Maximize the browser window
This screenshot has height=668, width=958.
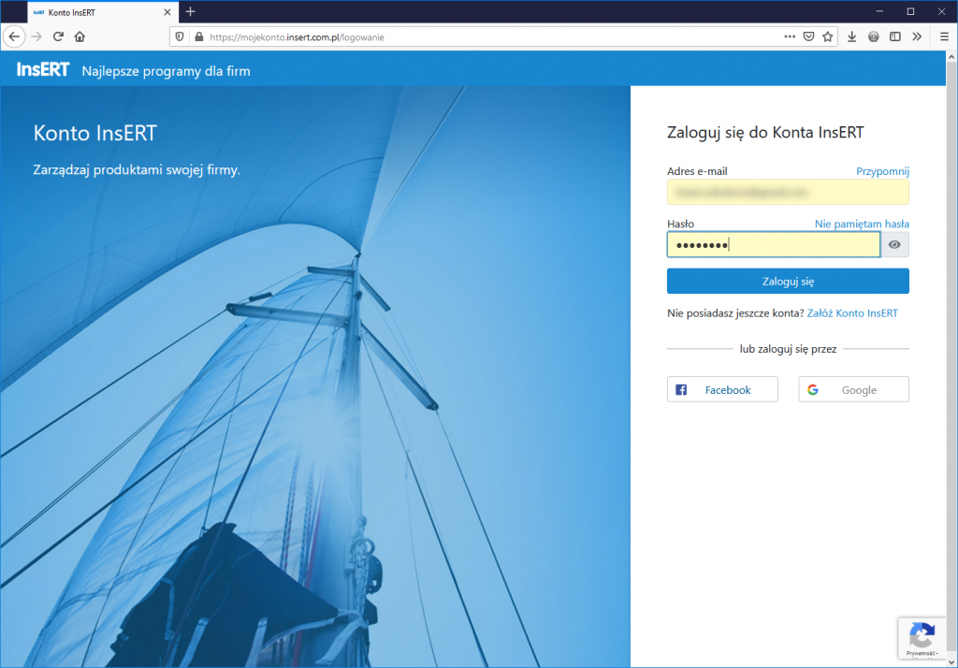coord(910,11)
